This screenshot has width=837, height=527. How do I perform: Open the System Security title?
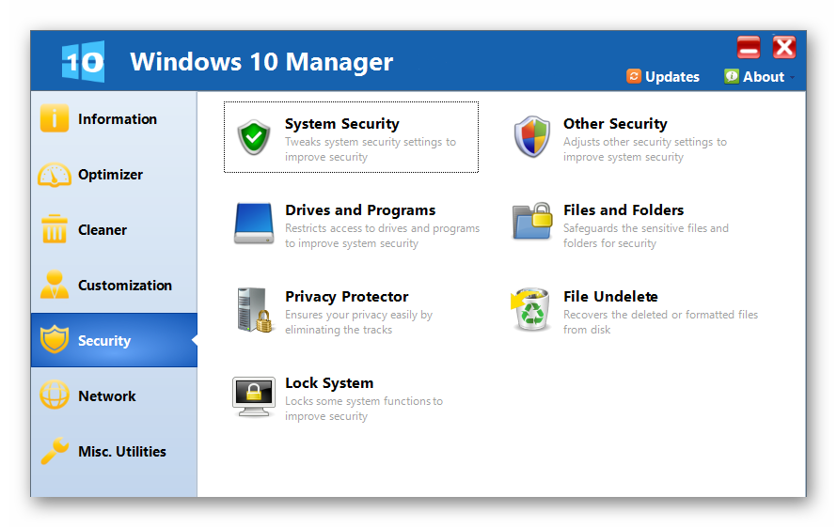click(x=342, y=124)
